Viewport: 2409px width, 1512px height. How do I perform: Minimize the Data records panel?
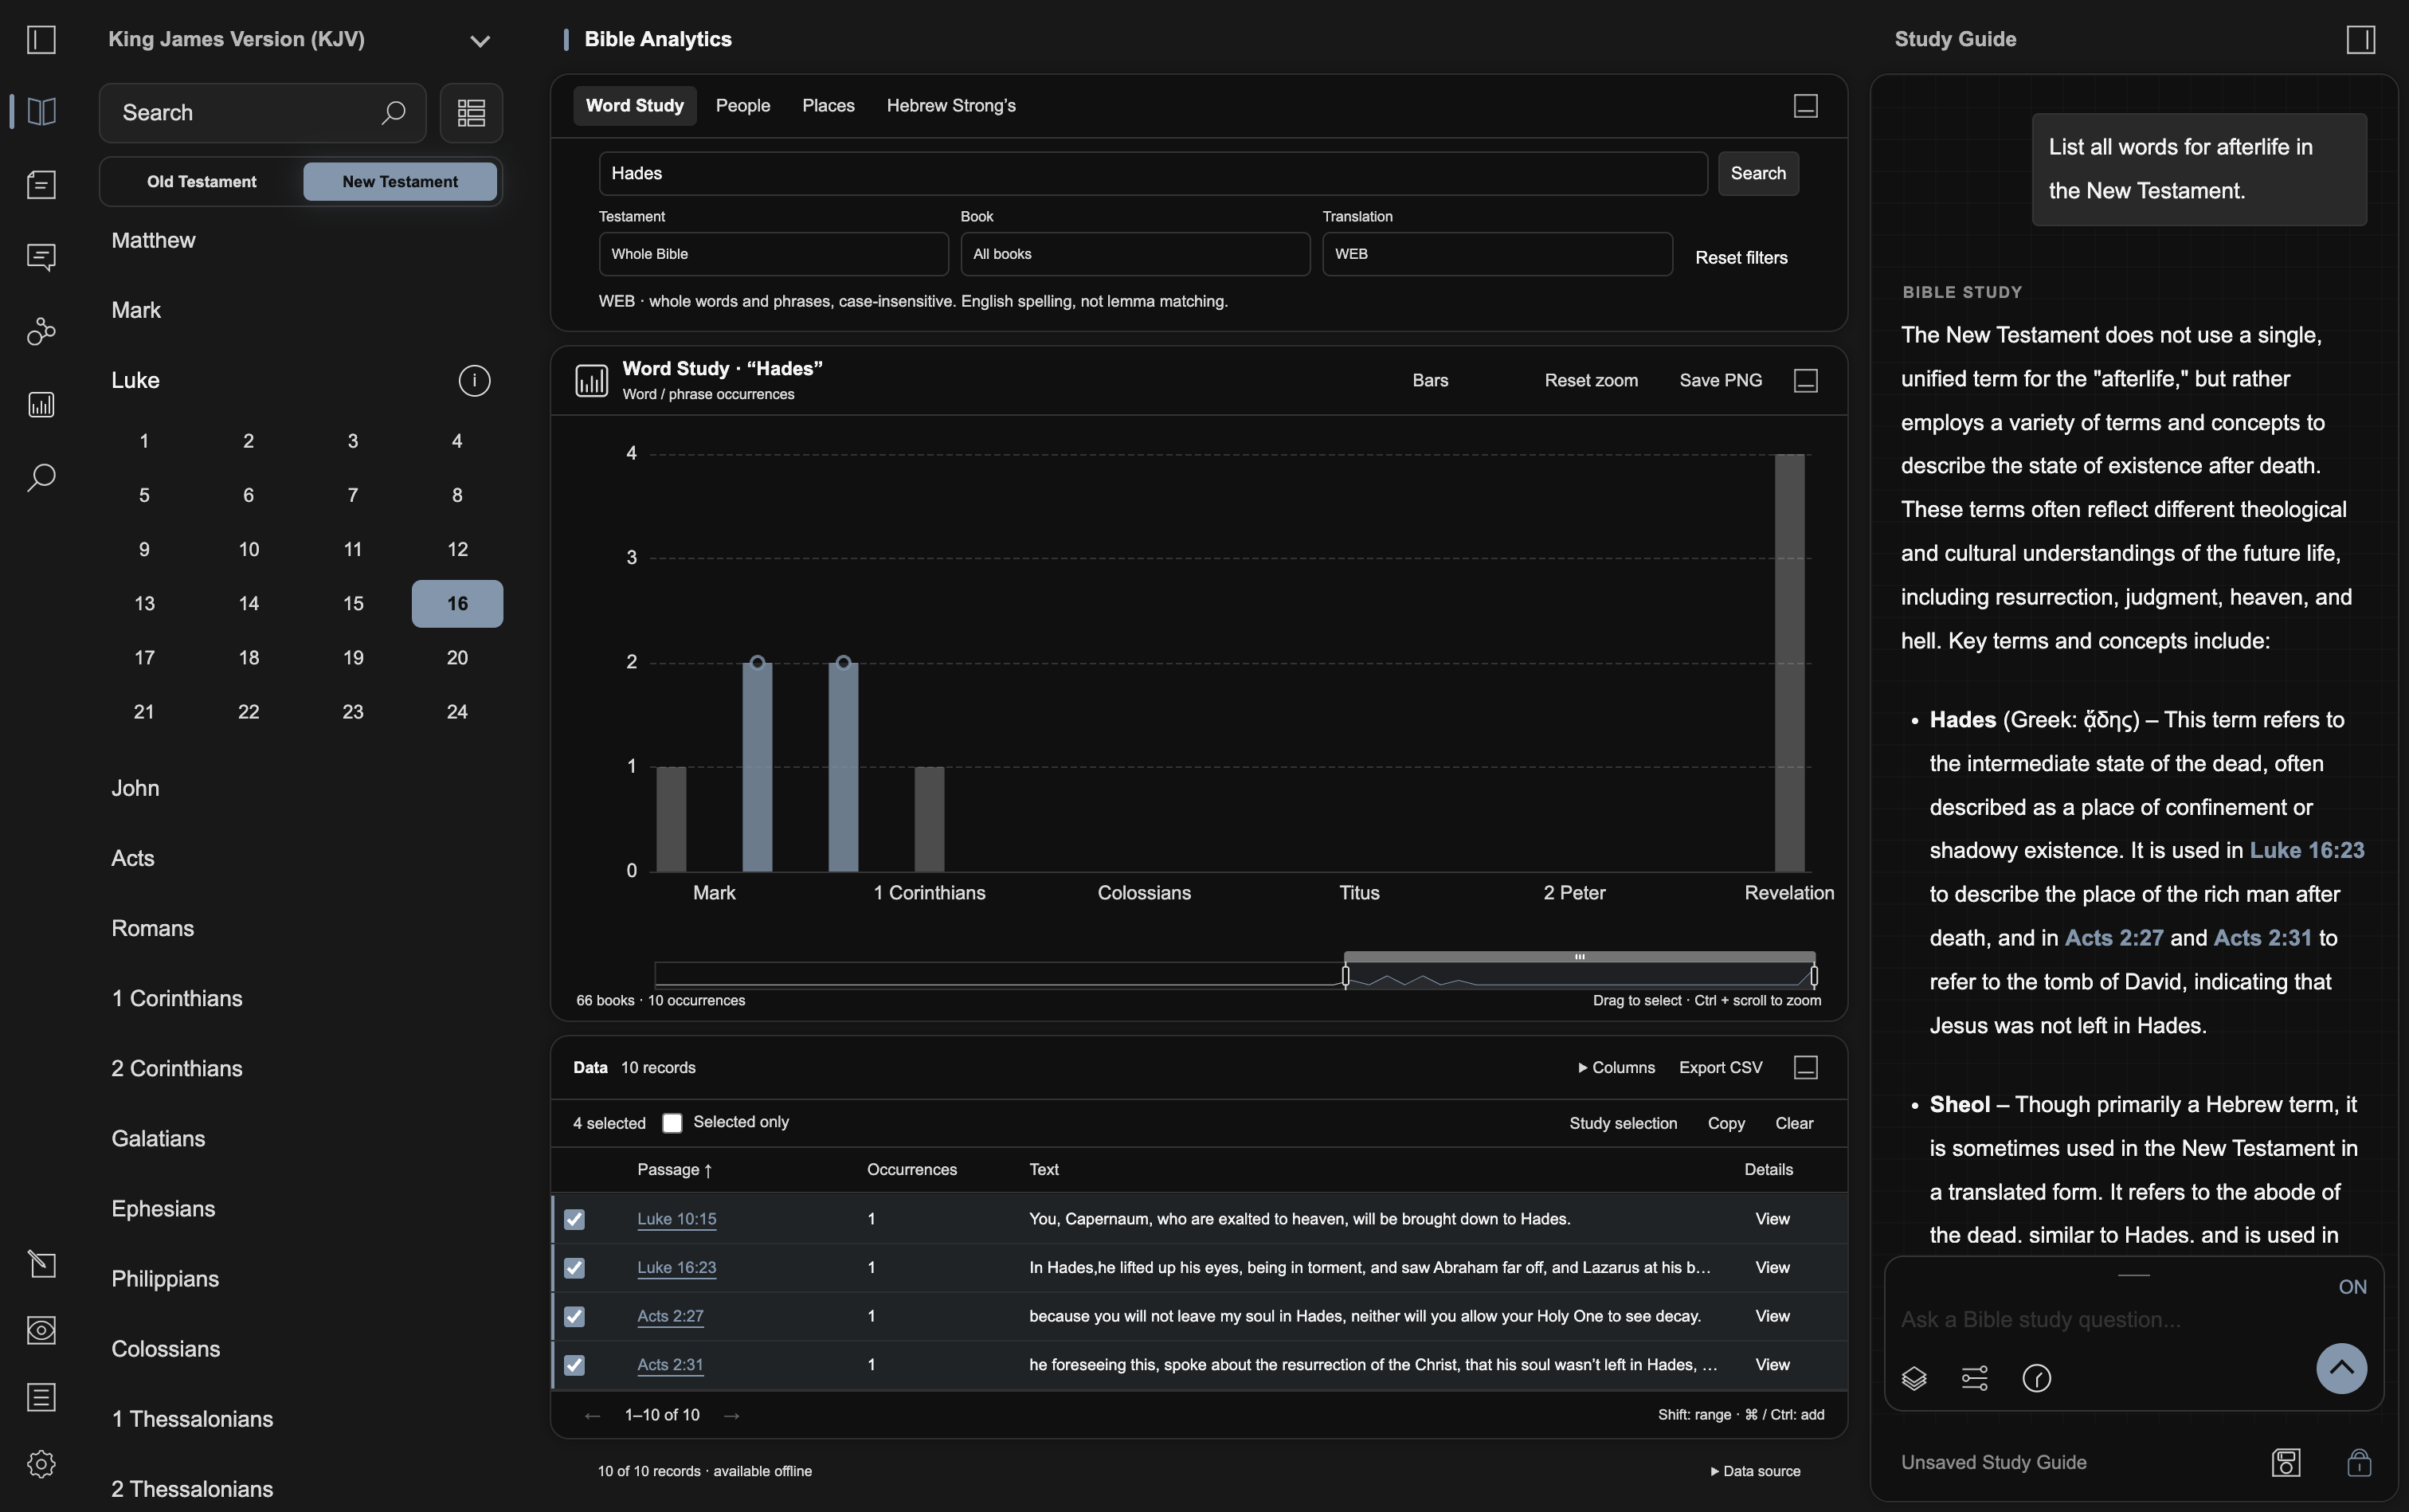[1805, 1067]
